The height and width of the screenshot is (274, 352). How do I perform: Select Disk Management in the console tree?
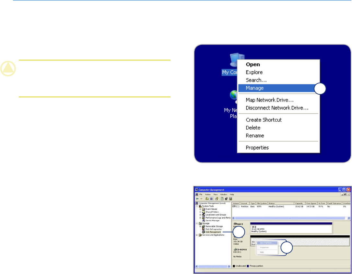tap(213, 232)
